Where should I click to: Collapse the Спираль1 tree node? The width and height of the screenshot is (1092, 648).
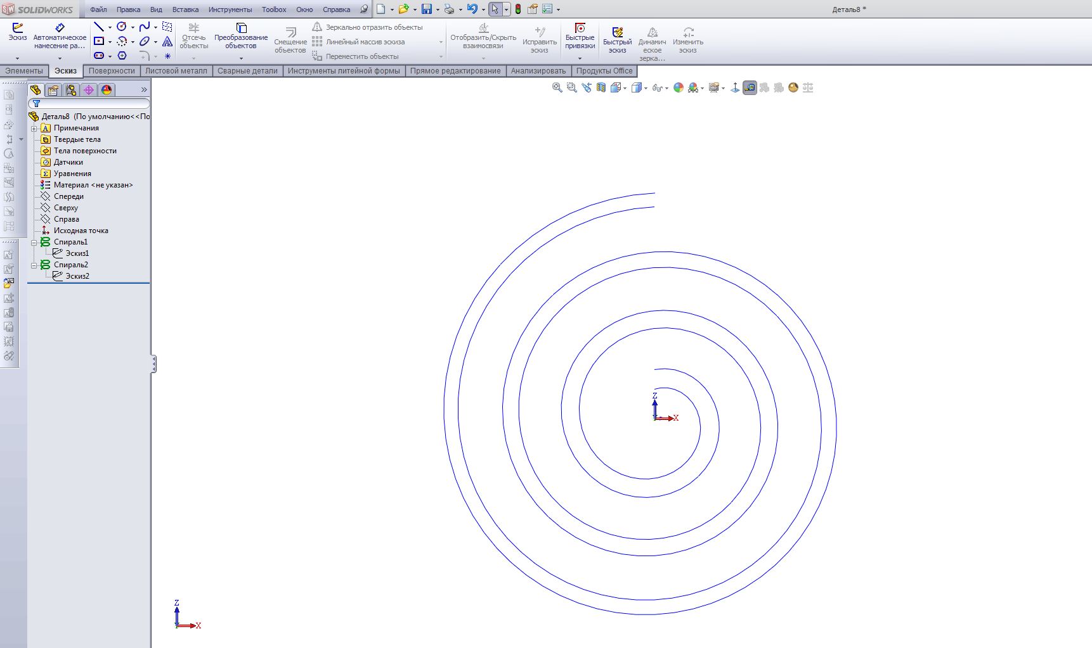pyautogui.click(x=34, y=242)
